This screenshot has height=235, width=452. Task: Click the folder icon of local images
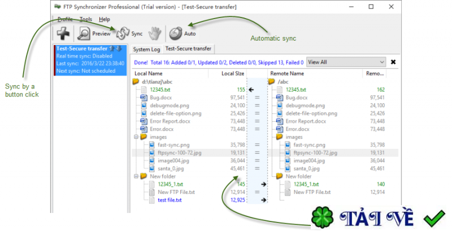pyautogui.click(x=144, y=137)
